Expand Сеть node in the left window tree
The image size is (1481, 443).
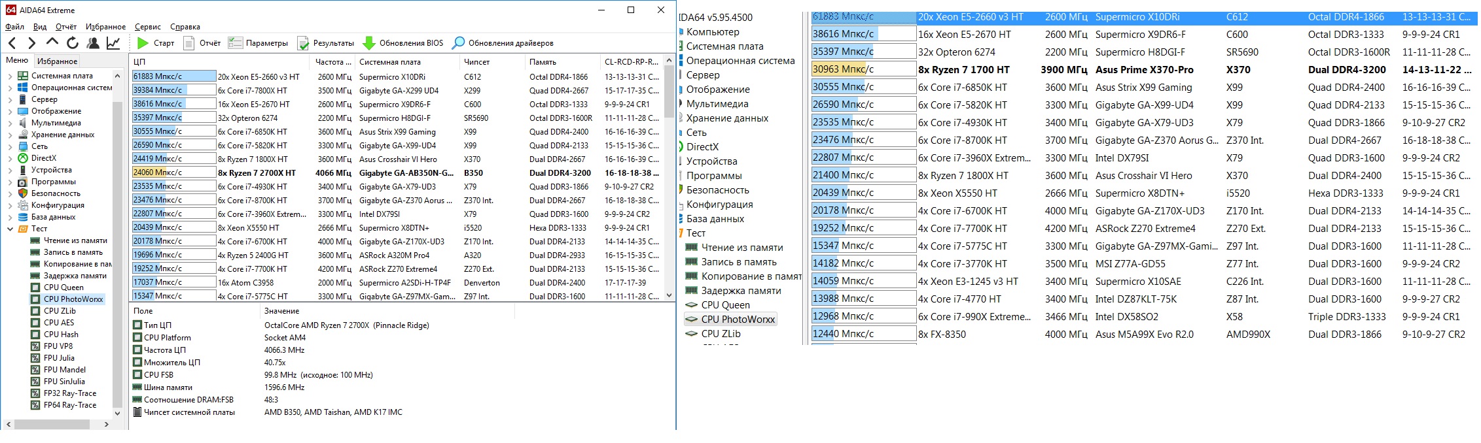point(10,146)
